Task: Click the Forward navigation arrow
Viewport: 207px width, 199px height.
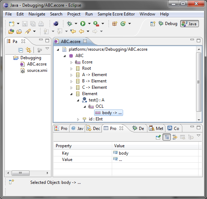Action: [95, 31]
